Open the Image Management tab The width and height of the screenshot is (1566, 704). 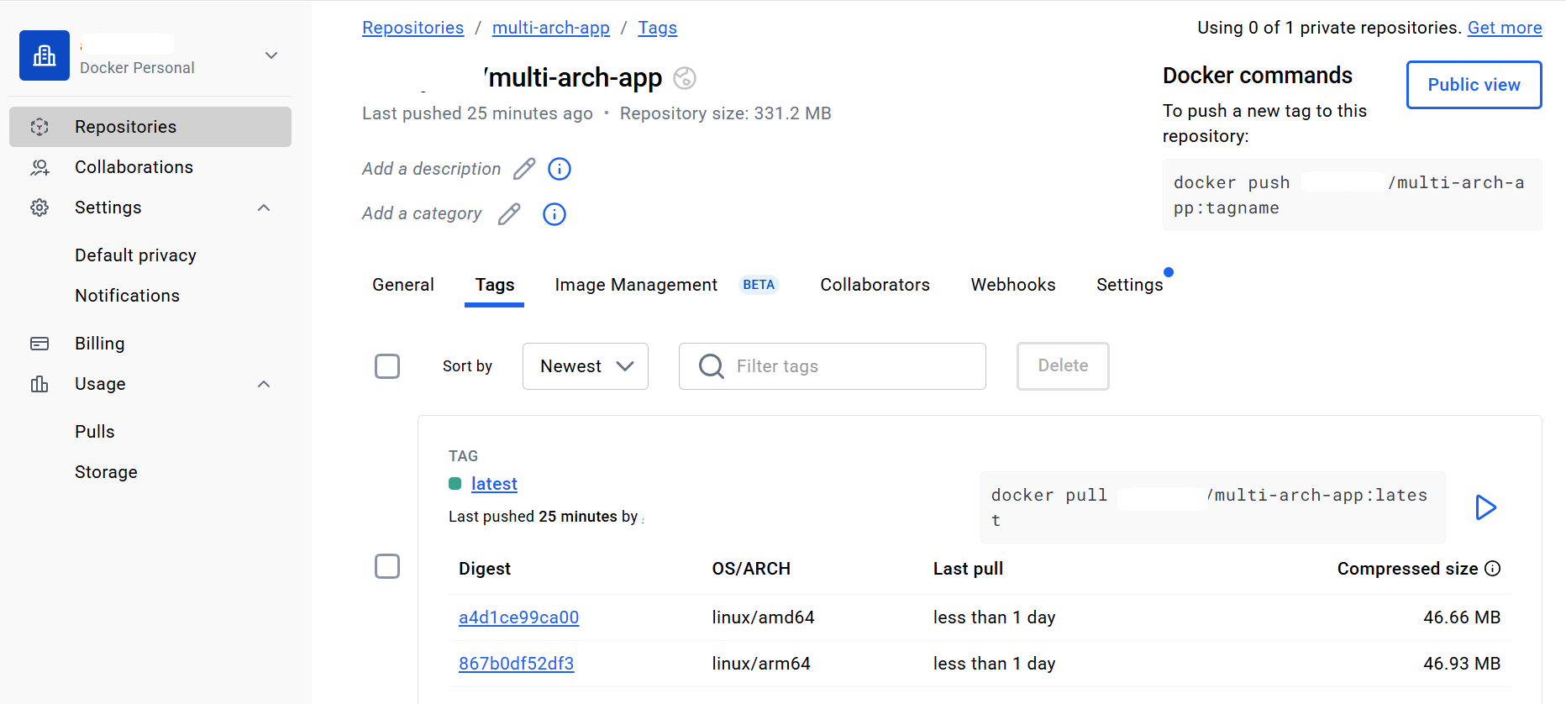click(636, 285)
